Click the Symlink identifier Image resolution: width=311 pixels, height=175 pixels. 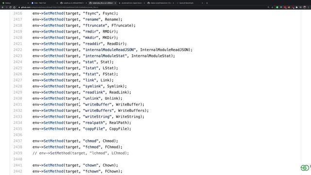pos(115,87)
